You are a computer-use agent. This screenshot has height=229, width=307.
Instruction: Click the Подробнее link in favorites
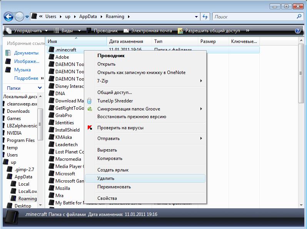click(26, 78)
